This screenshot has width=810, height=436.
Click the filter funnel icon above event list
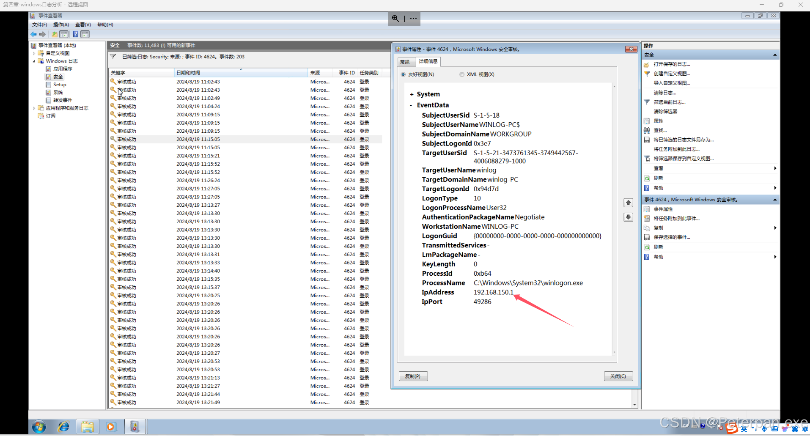[113, 57]
